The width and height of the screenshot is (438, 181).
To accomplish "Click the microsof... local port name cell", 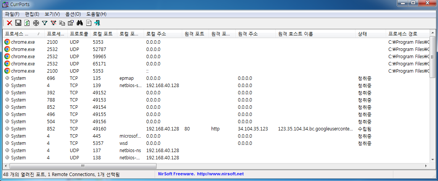I will [130, 136].
